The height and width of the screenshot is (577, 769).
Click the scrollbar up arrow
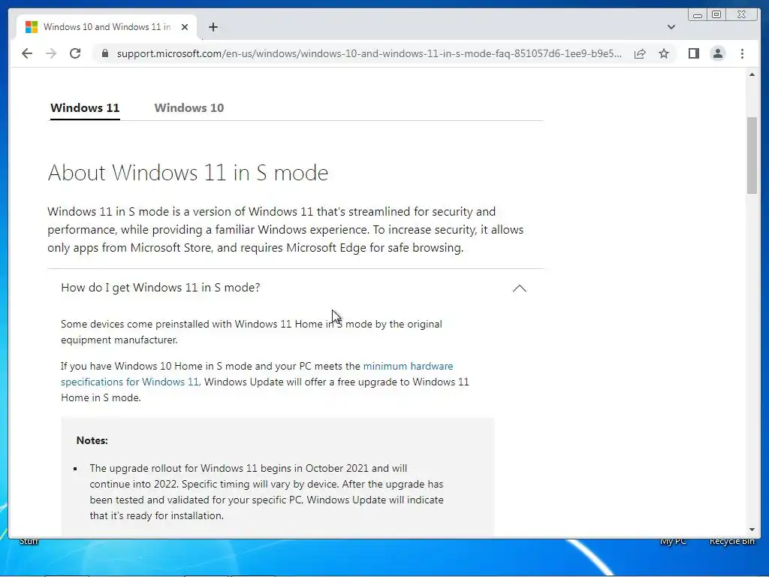752,74
